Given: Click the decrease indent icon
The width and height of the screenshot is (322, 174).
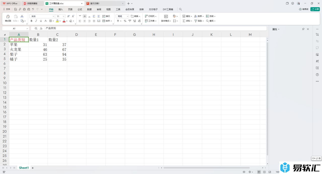Looking at the screenshot, I should click(94, 16).
